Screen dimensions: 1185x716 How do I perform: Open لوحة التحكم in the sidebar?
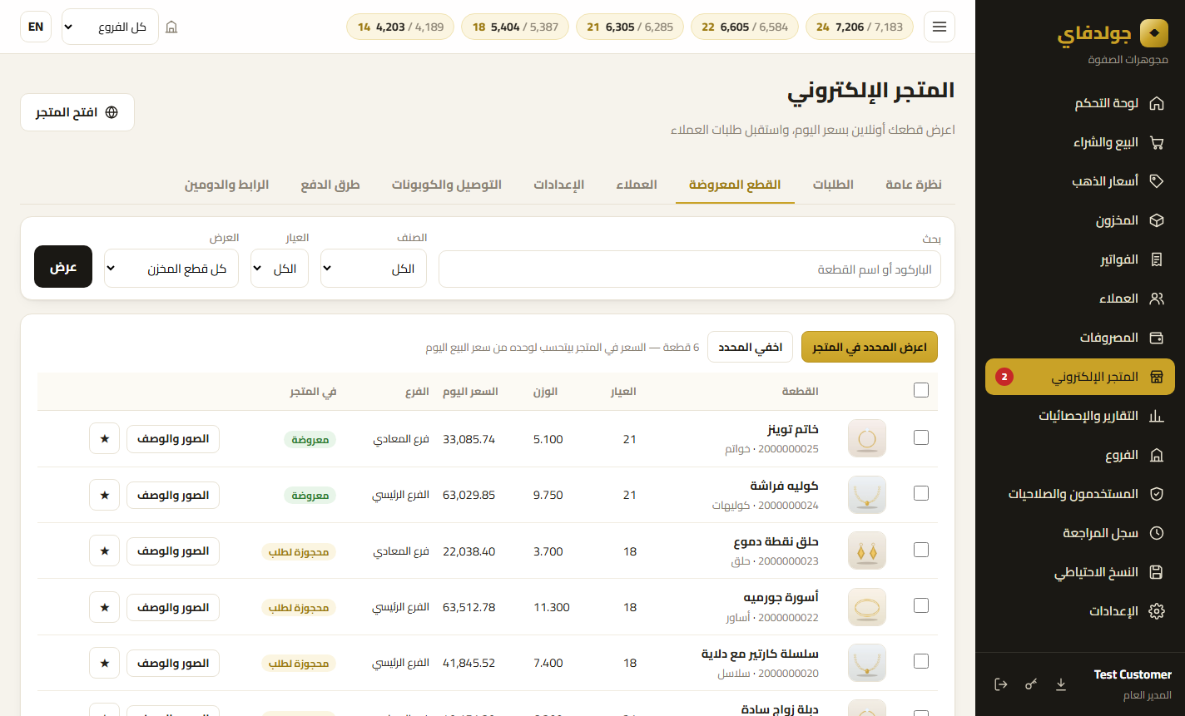1080,103
